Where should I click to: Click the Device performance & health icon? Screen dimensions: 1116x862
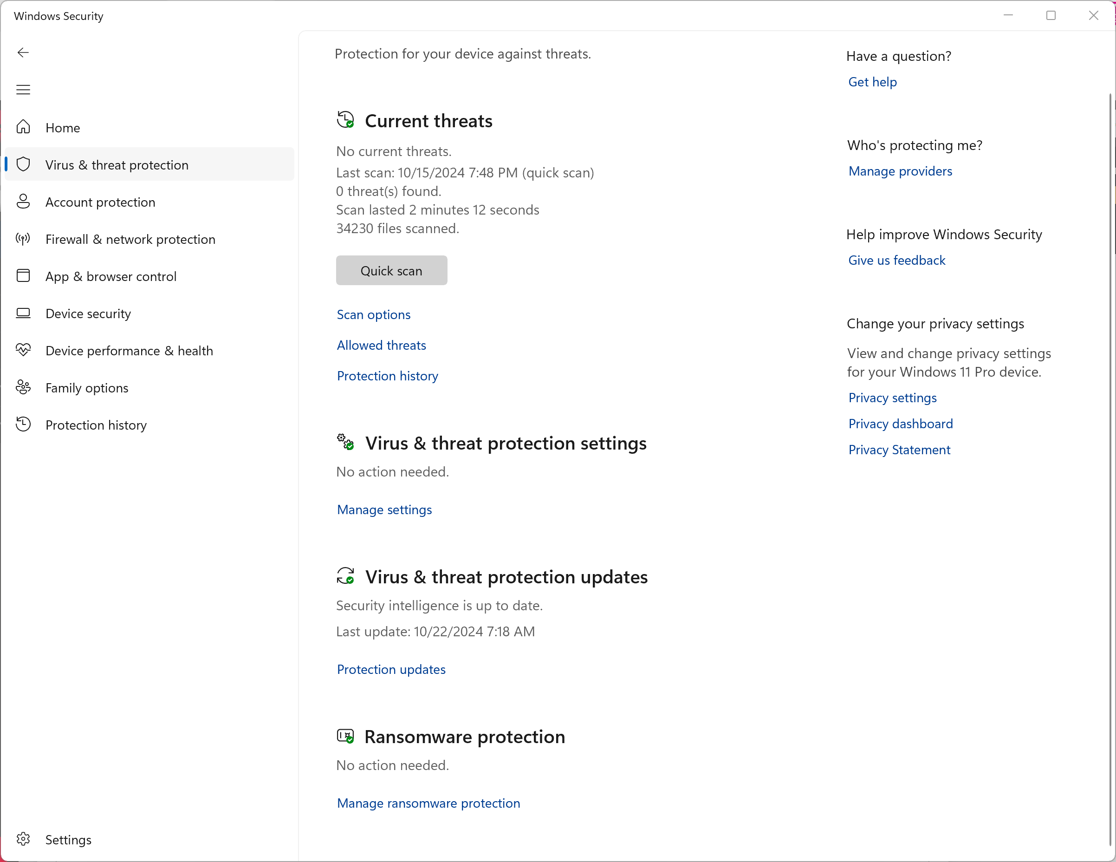[25, 350]
